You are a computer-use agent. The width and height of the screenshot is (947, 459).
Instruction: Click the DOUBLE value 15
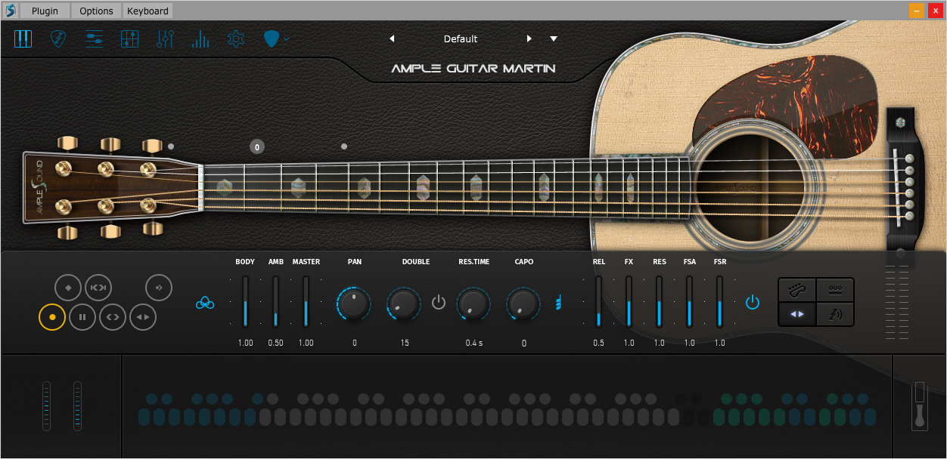[405, 343]
